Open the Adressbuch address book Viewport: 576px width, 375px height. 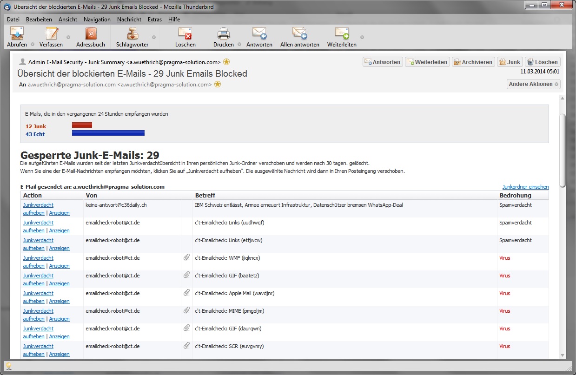click(x=91, y=34)
